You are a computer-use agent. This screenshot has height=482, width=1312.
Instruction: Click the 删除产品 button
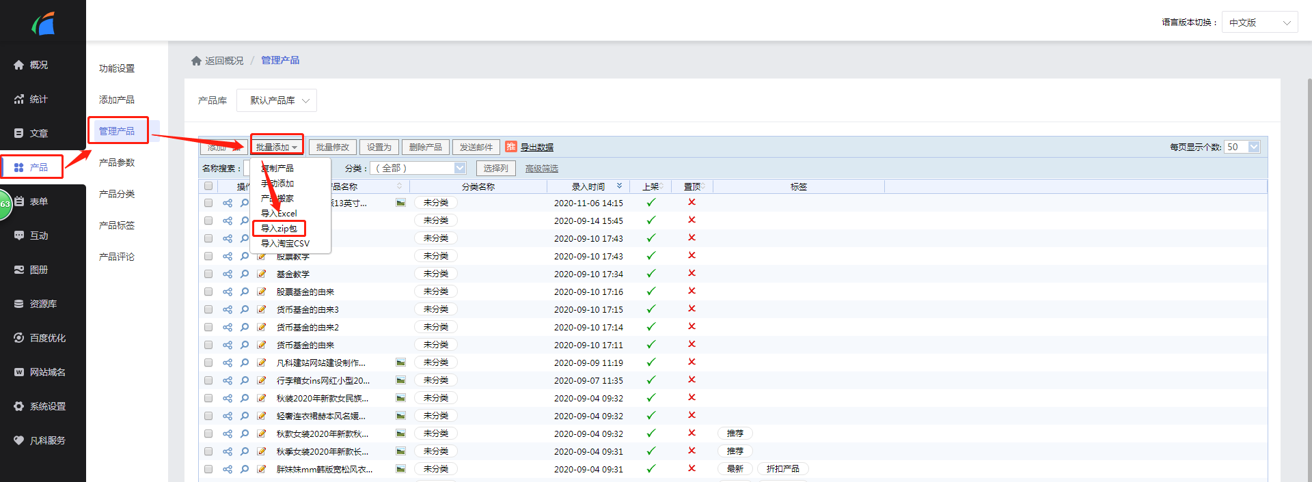click(426, 147)
